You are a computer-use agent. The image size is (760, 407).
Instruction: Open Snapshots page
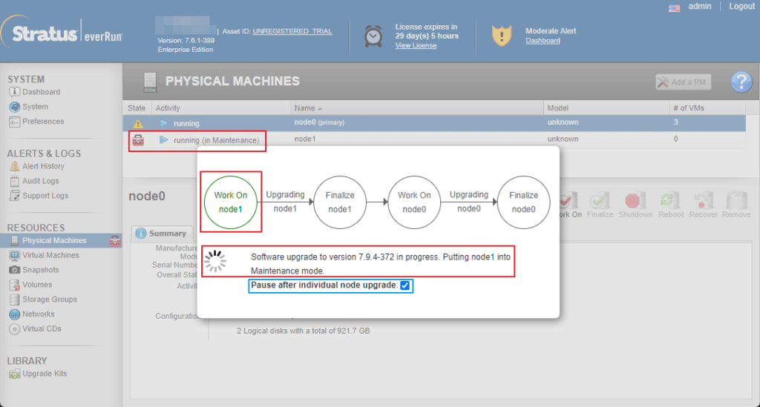coord(40,270)
